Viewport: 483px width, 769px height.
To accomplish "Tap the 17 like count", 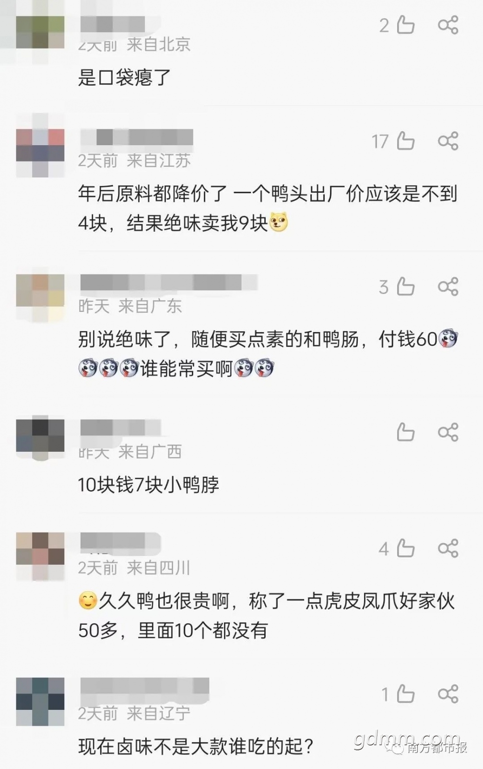I will tap(380, 142).
